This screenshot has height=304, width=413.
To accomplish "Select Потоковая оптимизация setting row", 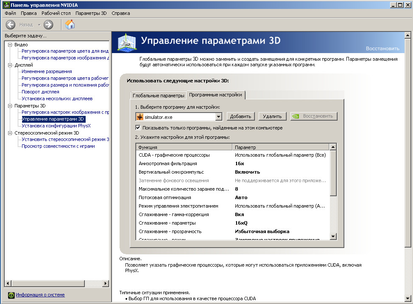I will pos(232,197).
